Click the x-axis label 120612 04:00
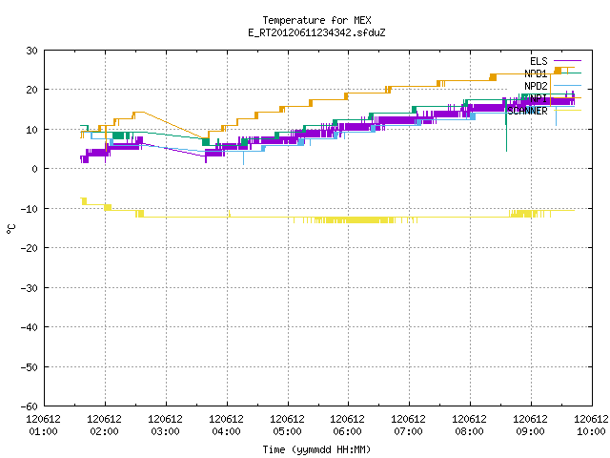The width and height of the screenshot is (610, 458). point(227,426)
